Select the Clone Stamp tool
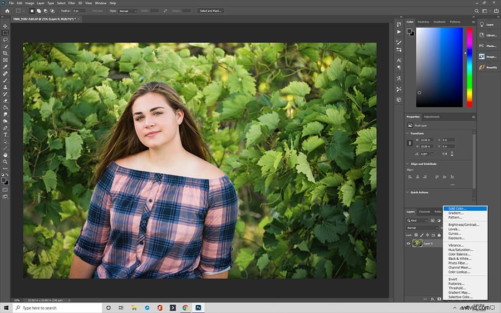This screenshot has width=501, height=313. point(5,87)
